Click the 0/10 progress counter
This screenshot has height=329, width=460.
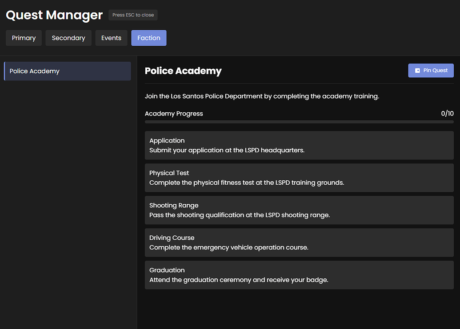click(x=448, y=113)
